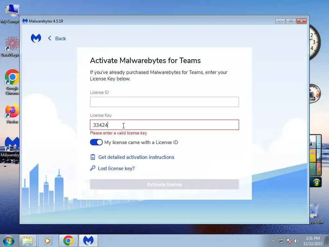The width and height of the screenshot is (329, 247).
Task: Select the Malwarebytes taskbar button
Action: pyautogui.click(x=88, y=241)
